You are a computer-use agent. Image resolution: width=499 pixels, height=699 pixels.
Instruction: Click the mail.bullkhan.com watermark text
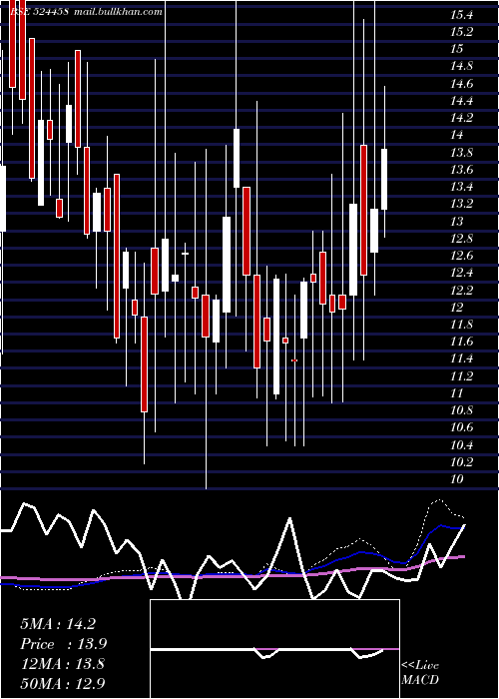pos(117,12)
